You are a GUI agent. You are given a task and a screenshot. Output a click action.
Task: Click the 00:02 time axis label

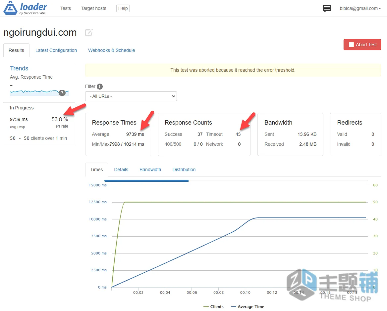point(138,292)
